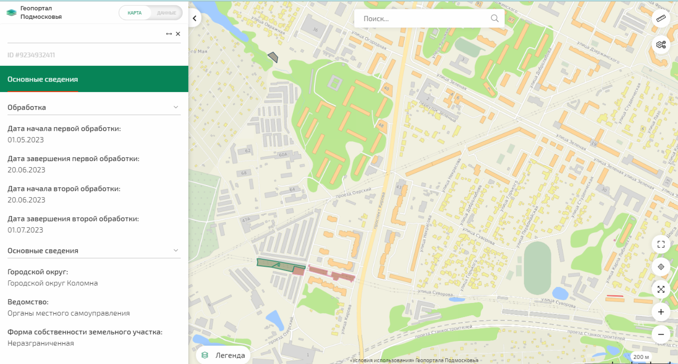
Task: Collapse the lower Основные сведения section
Action: click(176, 250)
